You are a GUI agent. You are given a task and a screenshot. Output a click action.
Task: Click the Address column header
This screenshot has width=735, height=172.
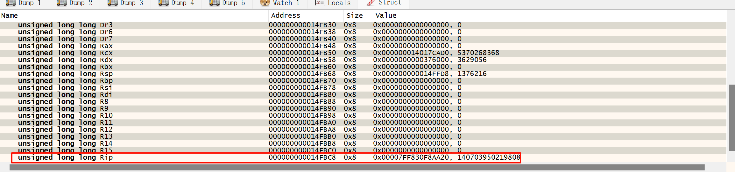(x=306, y=16)
